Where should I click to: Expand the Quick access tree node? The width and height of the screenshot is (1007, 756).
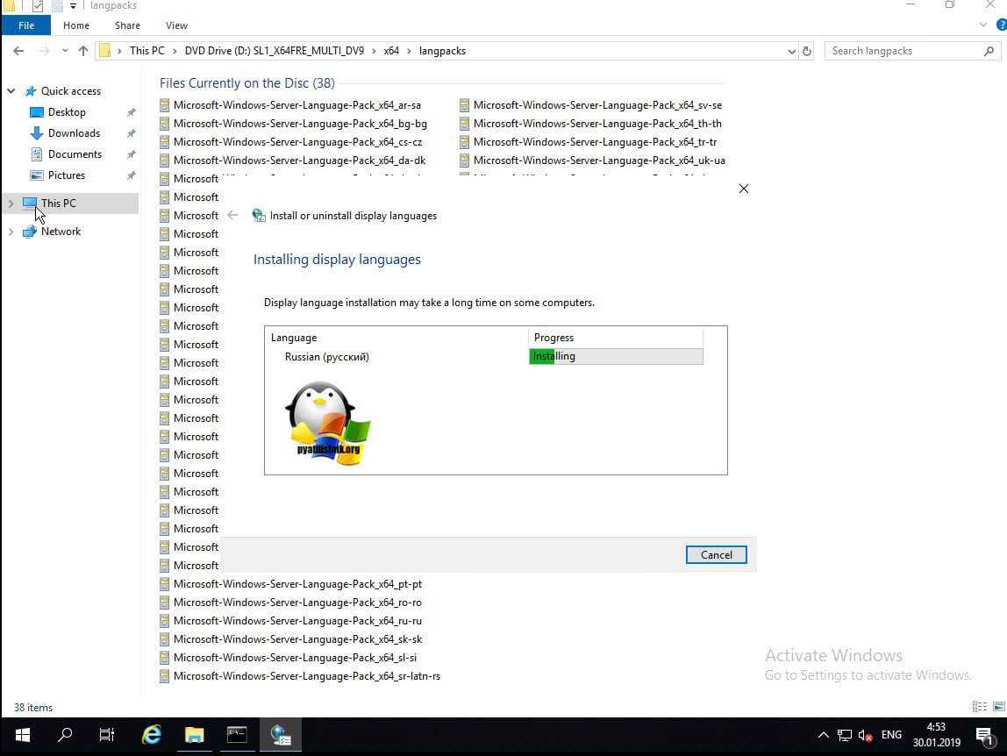pyautogui.click(x=11, y=91)
